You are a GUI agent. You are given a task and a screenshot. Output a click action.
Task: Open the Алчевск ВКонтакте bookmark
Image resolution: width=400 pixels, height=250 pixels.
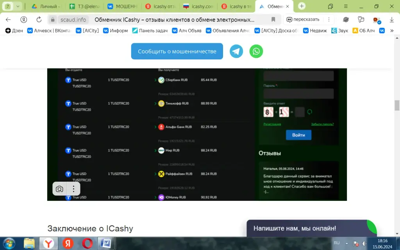click(49, 30)
